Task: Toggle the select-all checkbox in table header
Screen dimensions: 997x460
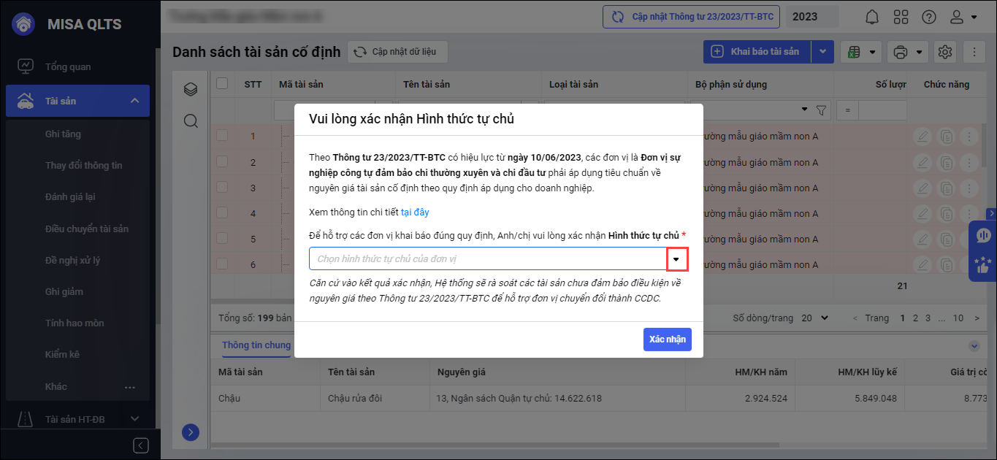Action: (223, 84)
